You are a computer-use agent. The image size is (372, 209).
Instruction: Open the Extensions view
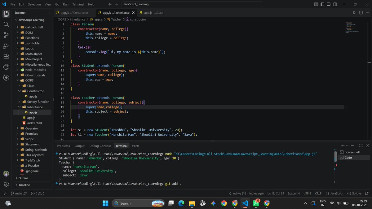click(x=6, y=56)
